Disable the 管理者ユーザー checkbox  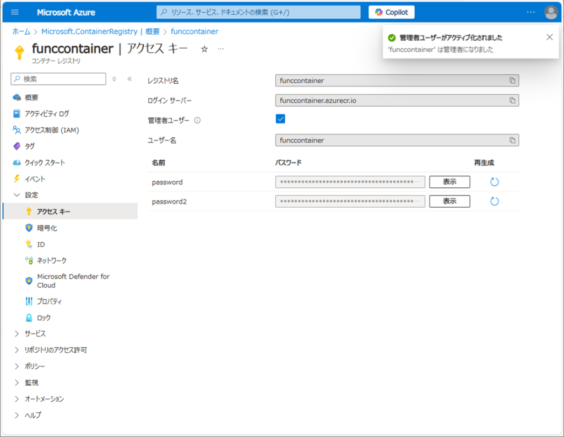tap(281, 118)
